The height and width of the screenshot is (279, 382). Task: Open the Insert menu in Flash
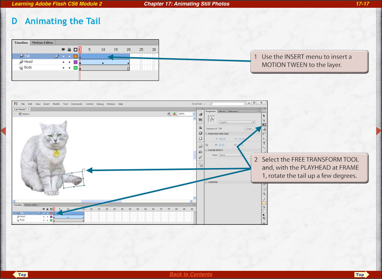pyautogui.click(x=46, y=104)
